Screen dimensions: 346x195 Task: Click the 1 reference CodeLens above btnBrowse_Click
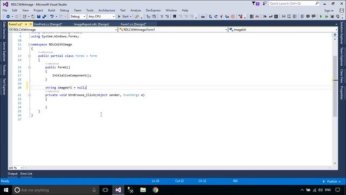point(52,92)
